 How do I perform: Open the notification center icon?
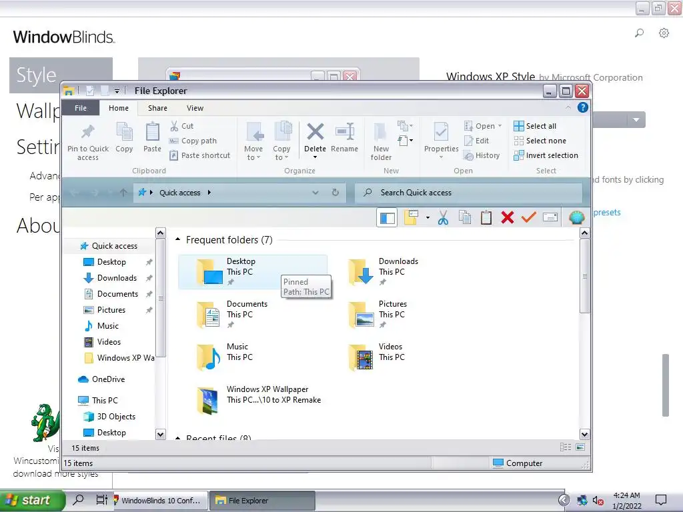(x=661, y=500)
